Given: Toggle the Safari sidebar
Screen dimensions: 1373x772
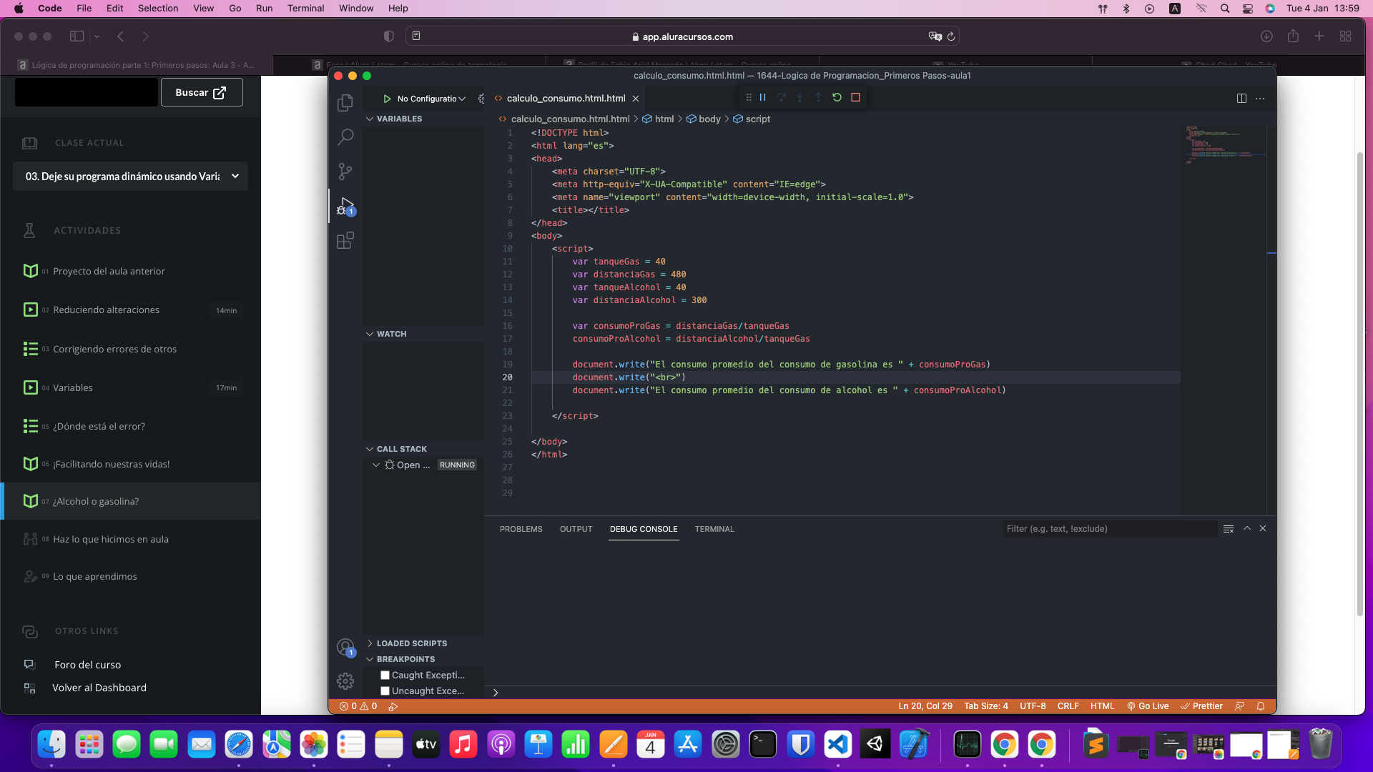Looking at the screenshot, I should point(77,36).
